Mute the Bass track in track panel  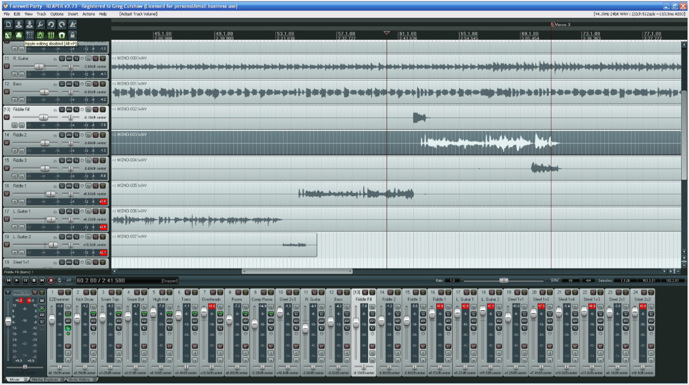(x=96, y=84)
